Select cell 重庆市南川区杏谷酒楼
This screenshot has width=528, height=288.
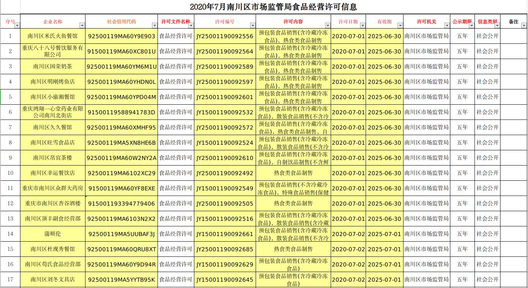[x=53, y=203]
